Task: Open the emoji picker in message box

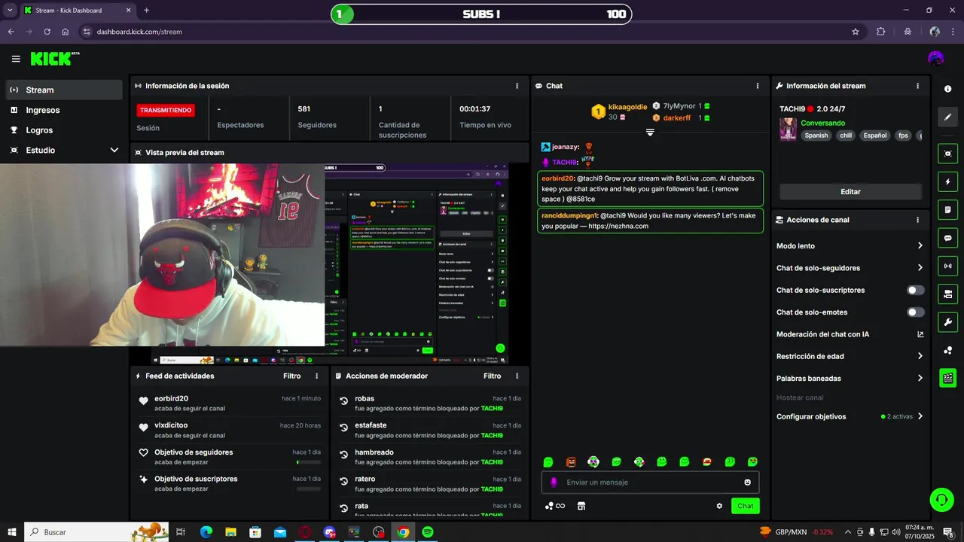Action: click(x=748, y=483)
